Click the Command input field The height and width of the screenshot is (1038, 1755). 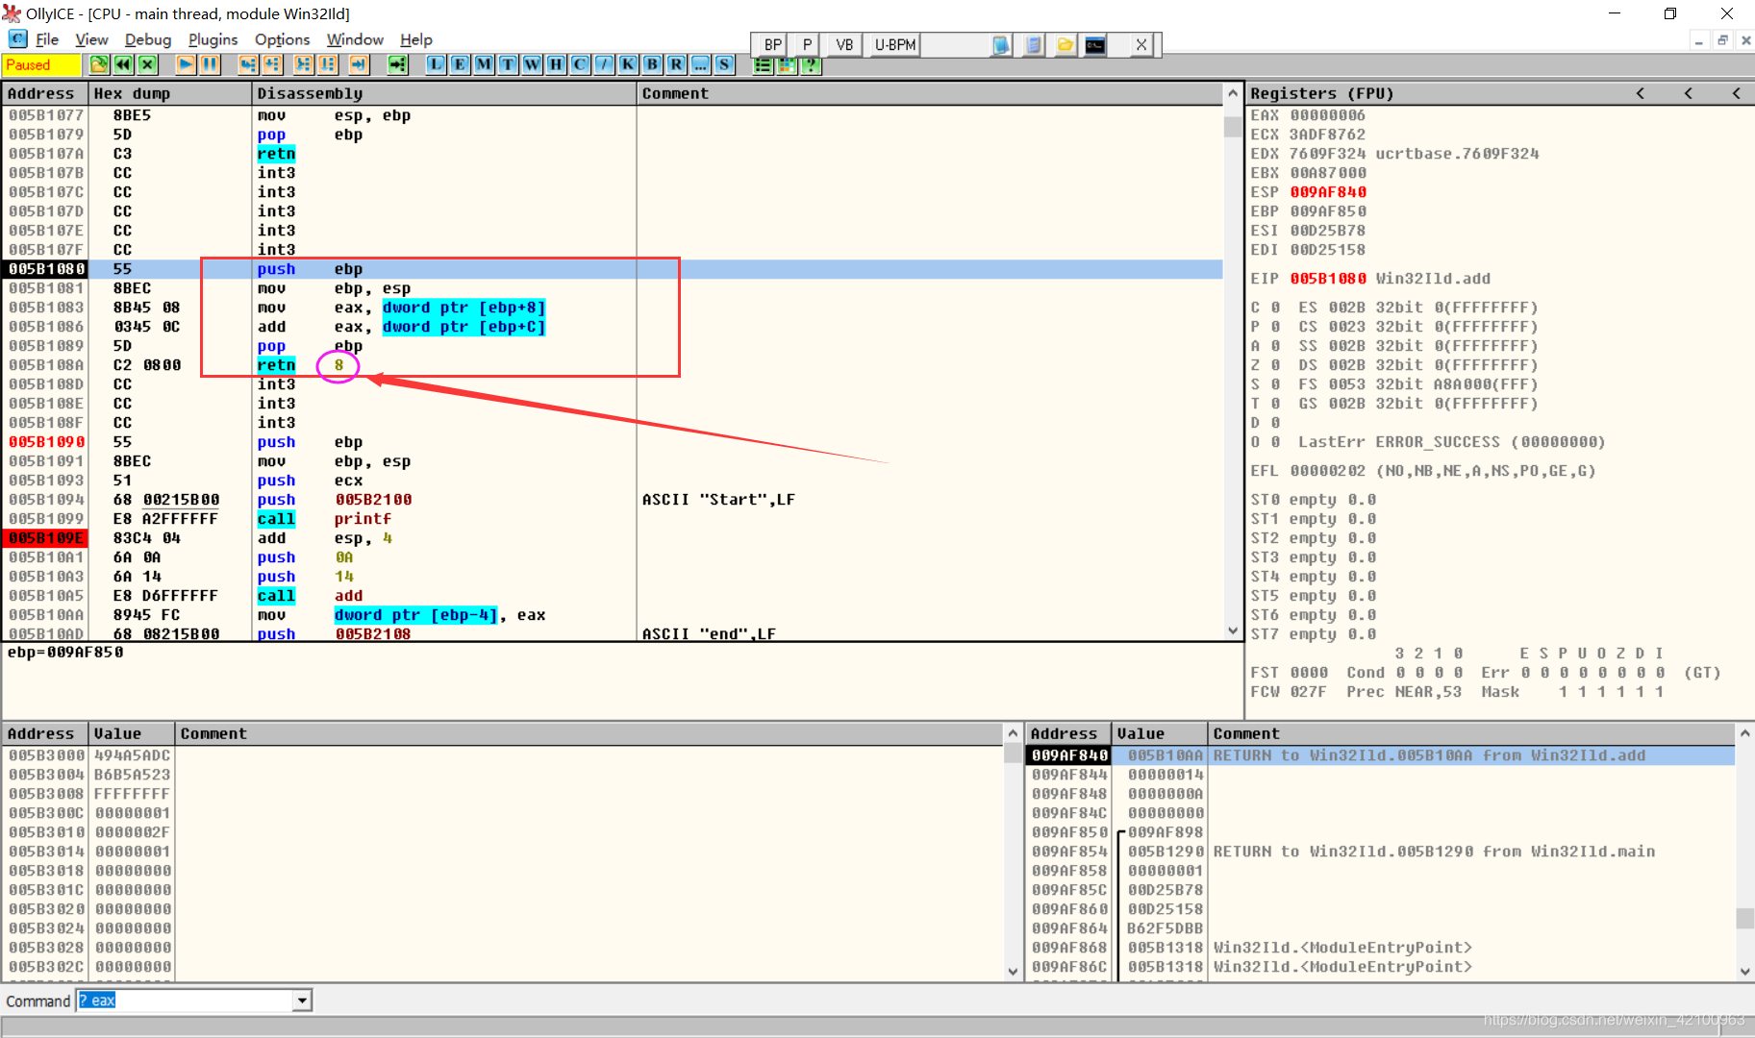click(186, 1001)
